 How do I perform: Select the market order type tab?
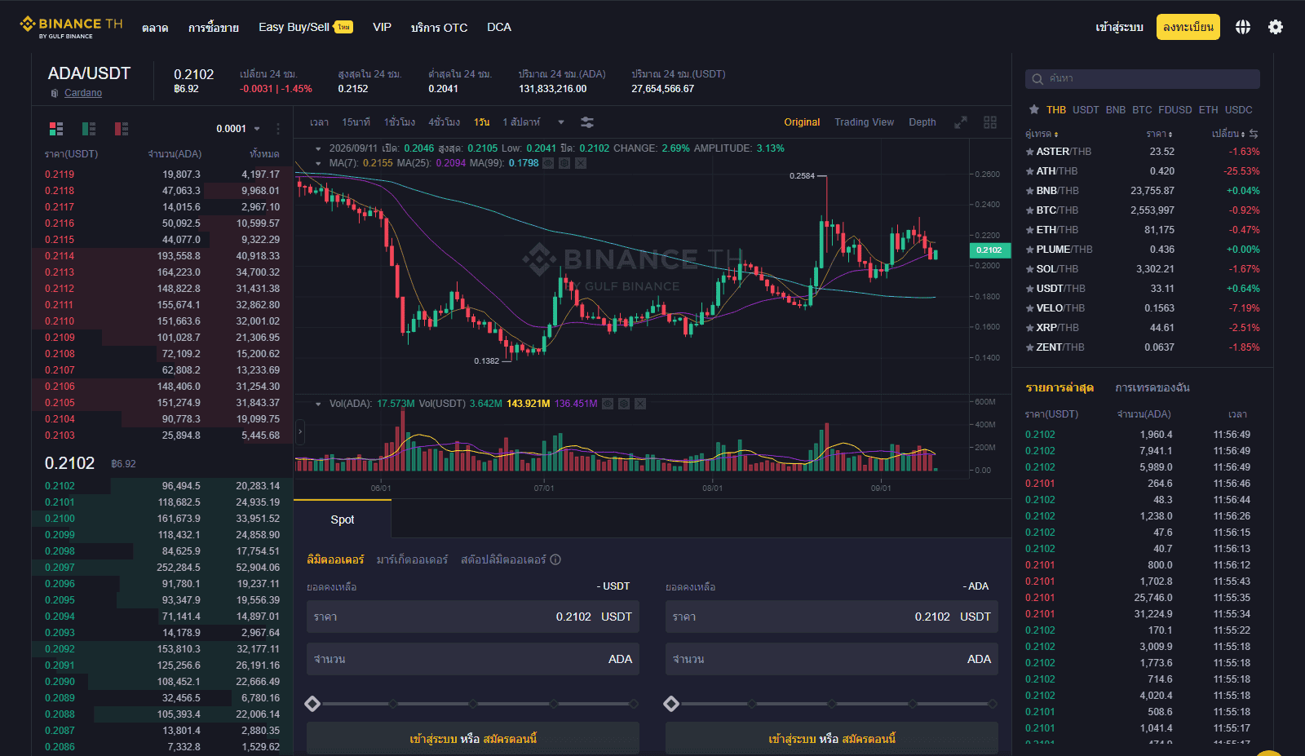412,559
